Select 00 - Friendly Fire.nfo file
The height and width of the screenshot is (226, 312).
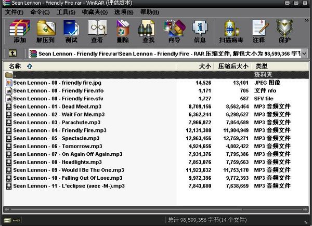tap(157, 90)
